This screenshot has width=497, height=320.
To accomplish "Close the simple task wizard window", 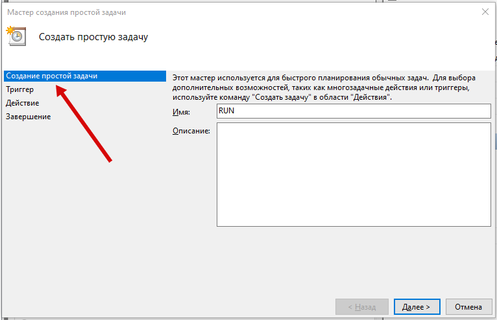I will click(485, 12).
